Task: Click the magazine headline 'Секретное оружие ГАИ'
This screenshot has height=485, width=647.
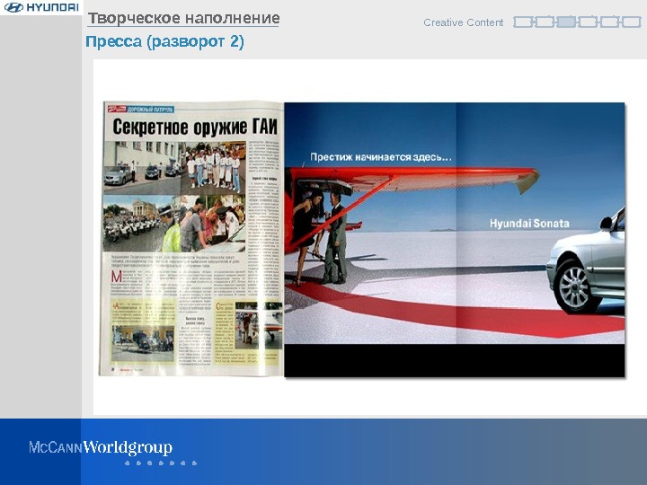Action: point(195,127)
